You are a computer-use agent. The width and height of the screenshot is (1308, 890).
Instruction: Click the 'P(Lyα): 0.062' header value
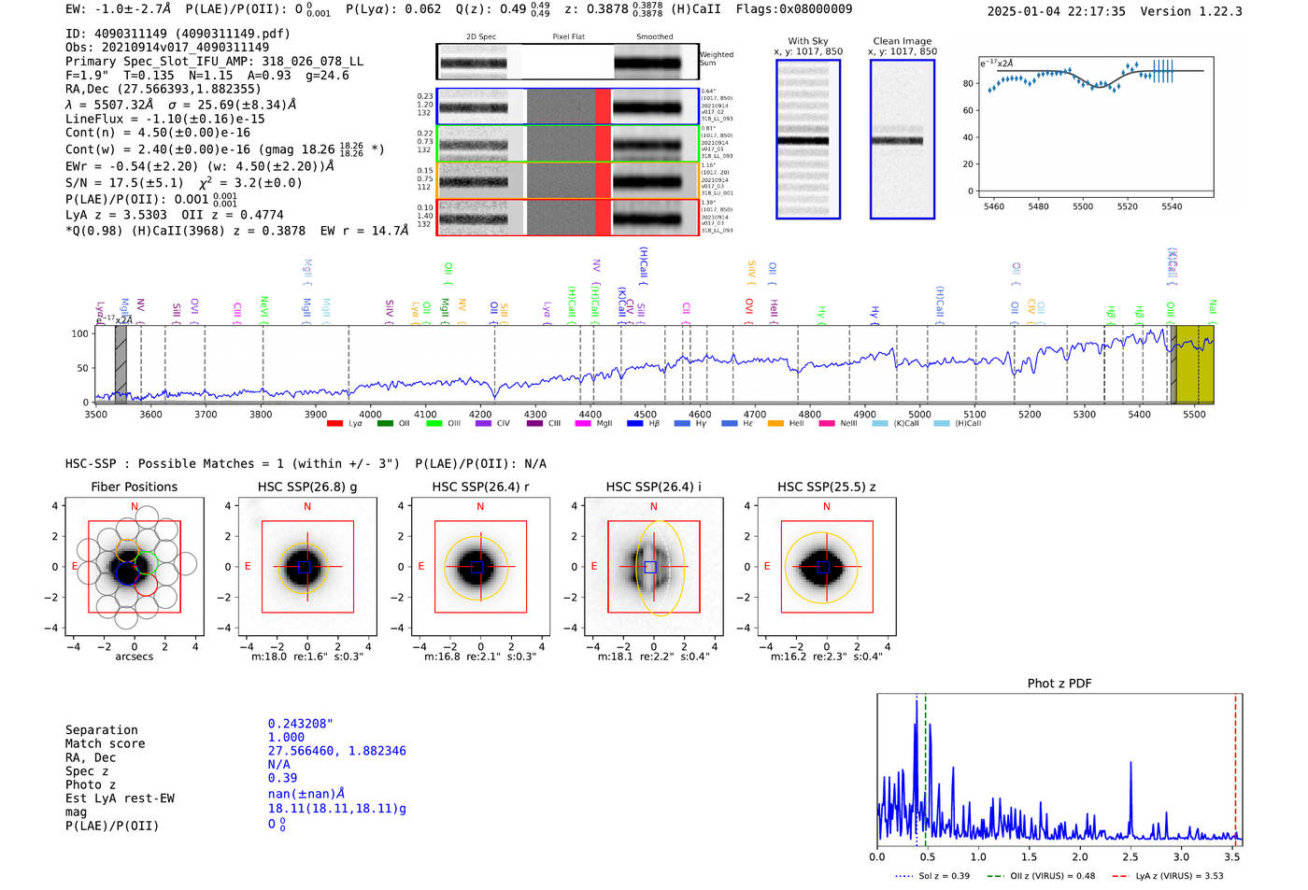[393, 9]
